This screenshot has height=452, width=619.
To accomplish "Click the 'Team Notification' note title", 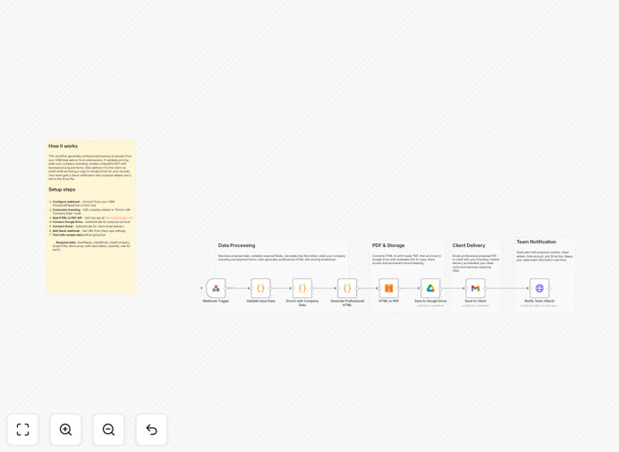I will tap(536, 242).
